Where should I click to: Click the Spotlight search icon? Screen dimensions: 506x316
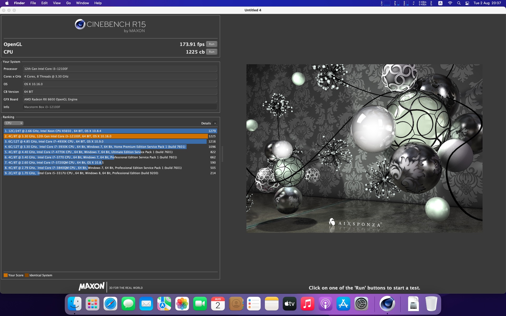tap(459, 3)
